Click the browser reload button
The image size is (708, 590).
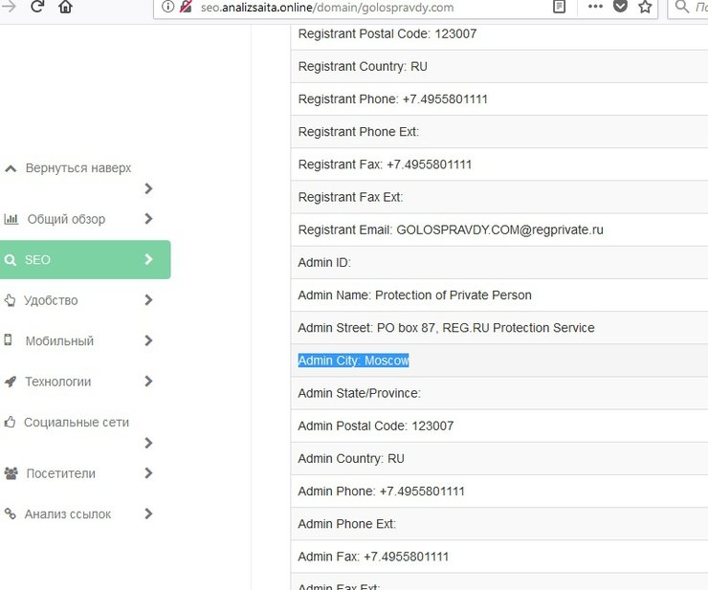[37, 7]
